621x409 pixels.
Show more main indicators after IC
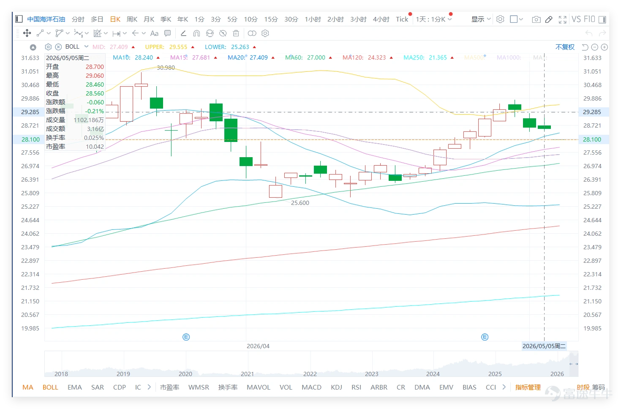pyautogui.click(x=149, y=387)
